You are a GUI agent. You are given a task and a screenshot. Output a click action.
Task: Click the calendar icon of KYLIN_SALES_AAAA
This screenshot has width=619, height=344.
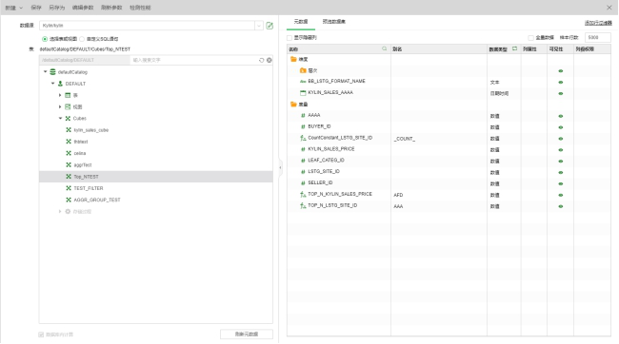(303, 93)
